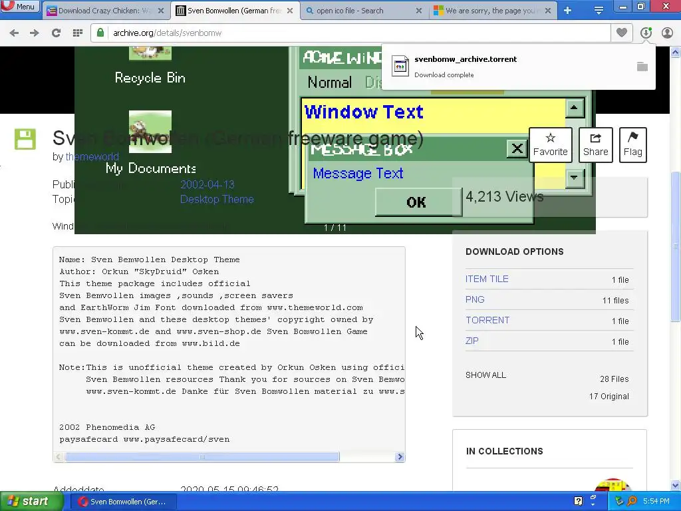The image size is (681, 511).
Task: Click preview window scroll down arrow
Action: pos(574,177)
